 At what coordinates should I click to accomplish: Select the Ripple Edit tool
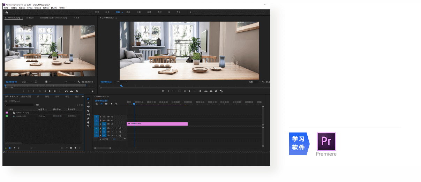tap(88, 107)
